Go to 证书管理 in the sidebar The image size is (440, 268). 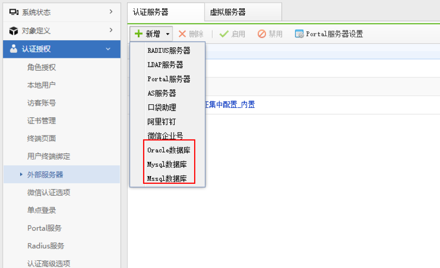click(41, 121)
